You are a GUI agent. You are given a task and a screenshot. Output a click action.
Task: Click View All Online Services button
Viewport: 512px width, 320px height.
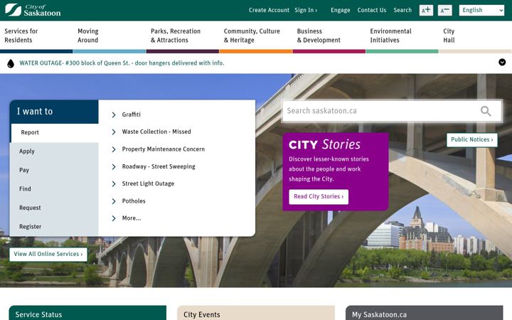(x=48, y=255)
